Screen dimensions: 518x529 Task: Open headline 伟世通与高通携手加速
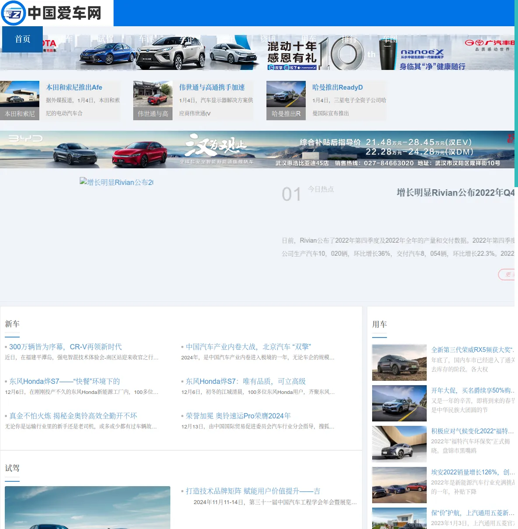click(x=212, y=87)
